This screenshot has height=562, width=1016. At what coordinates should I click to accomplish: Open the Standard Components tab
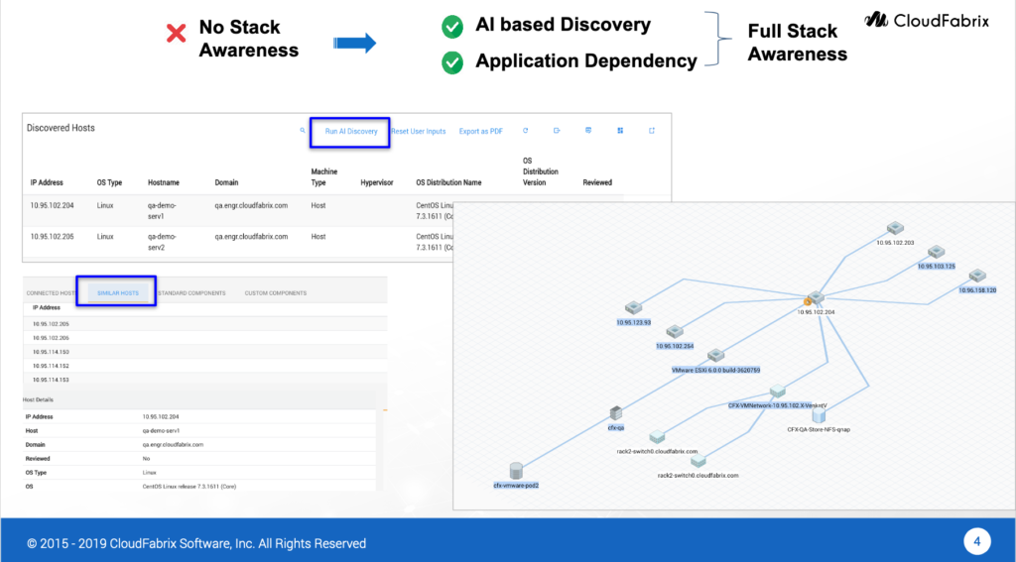(191, 293)
